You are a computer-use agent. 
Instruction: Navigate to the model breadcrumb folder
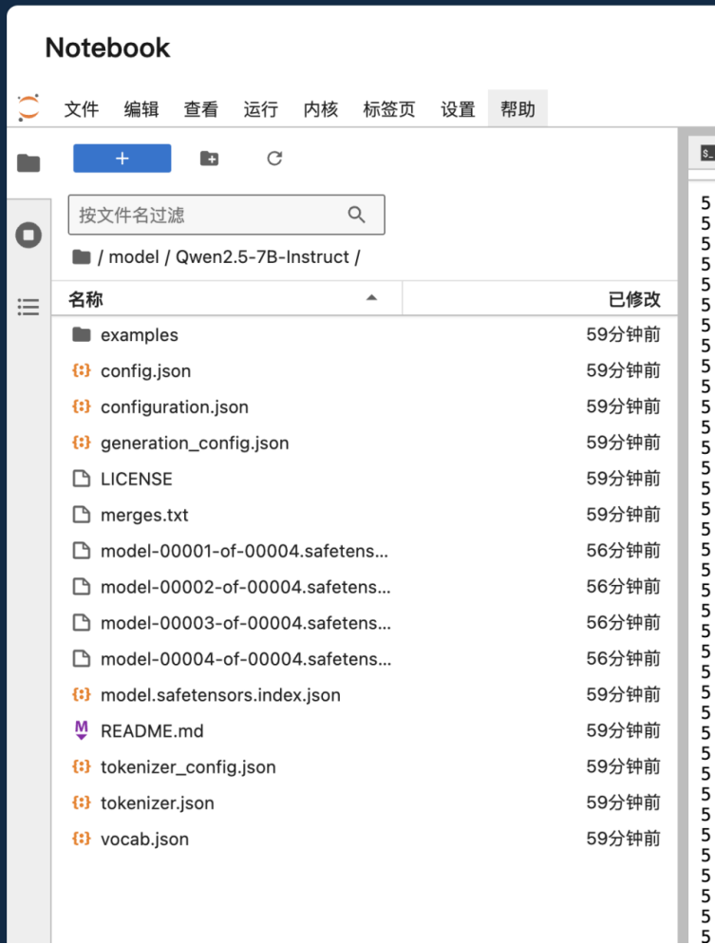click(134, 257)
